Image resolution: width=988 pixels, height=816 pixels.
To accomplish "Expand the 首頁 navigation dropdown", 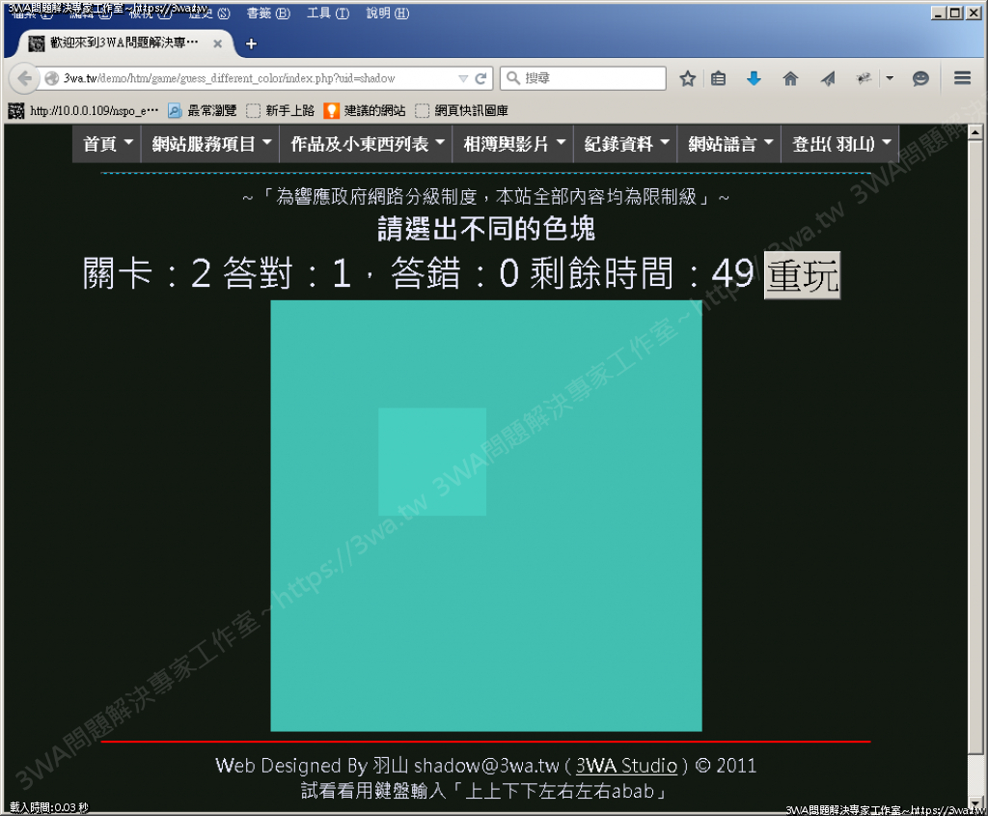I will point(107,144).
